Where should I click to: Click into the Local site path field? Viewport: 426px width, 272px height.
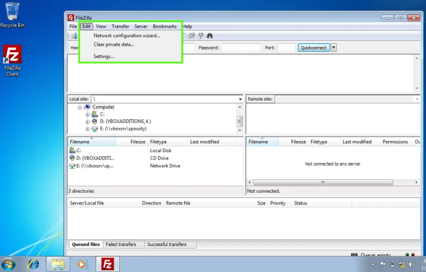(x=165, y=99)
